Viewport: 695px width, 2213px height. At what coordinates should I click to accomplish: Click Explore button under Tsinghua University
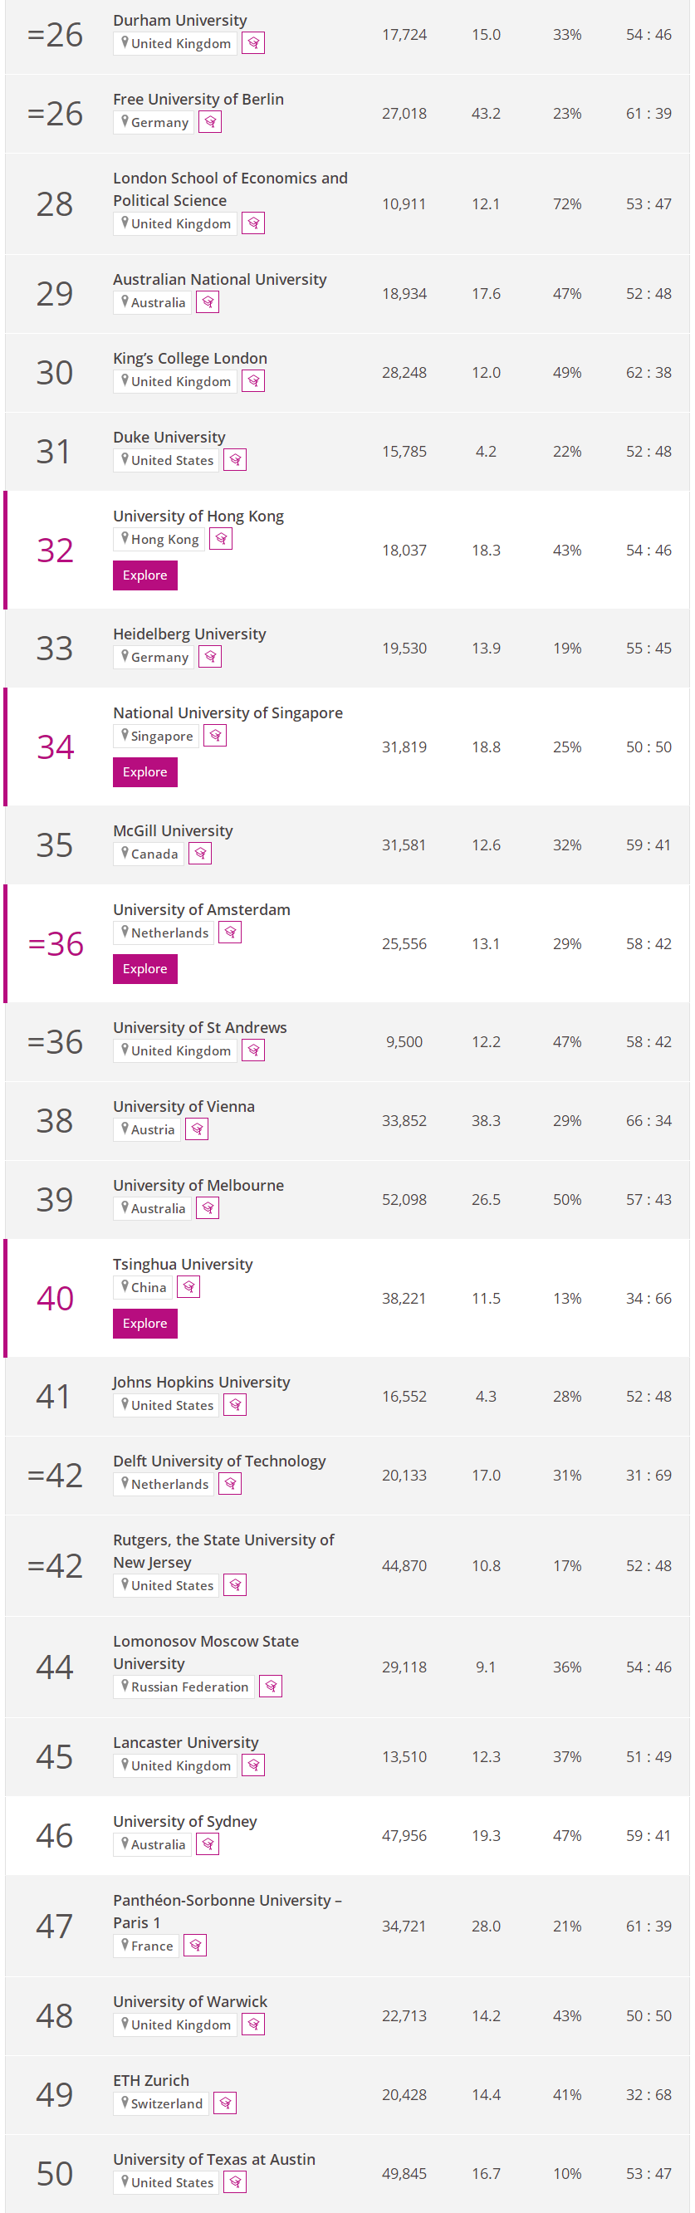(x=145, y=1323)
